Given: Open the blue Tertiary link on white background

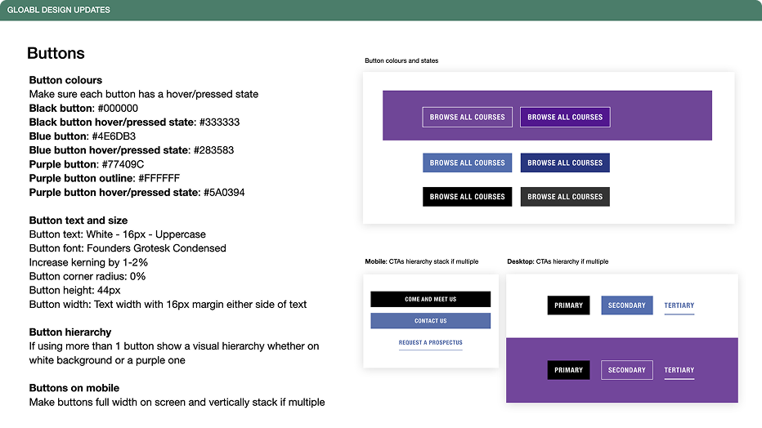Looking at the screenshot, I should click(679, 305).
